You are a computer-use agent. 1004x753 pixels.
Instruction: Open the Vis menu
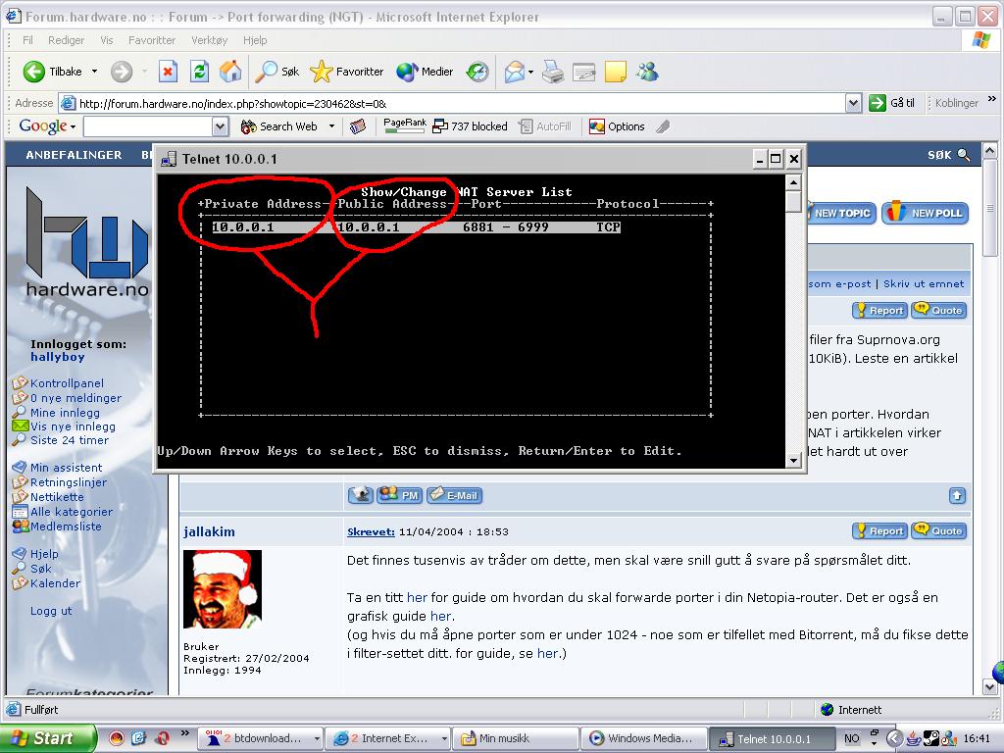coord(106,39)
